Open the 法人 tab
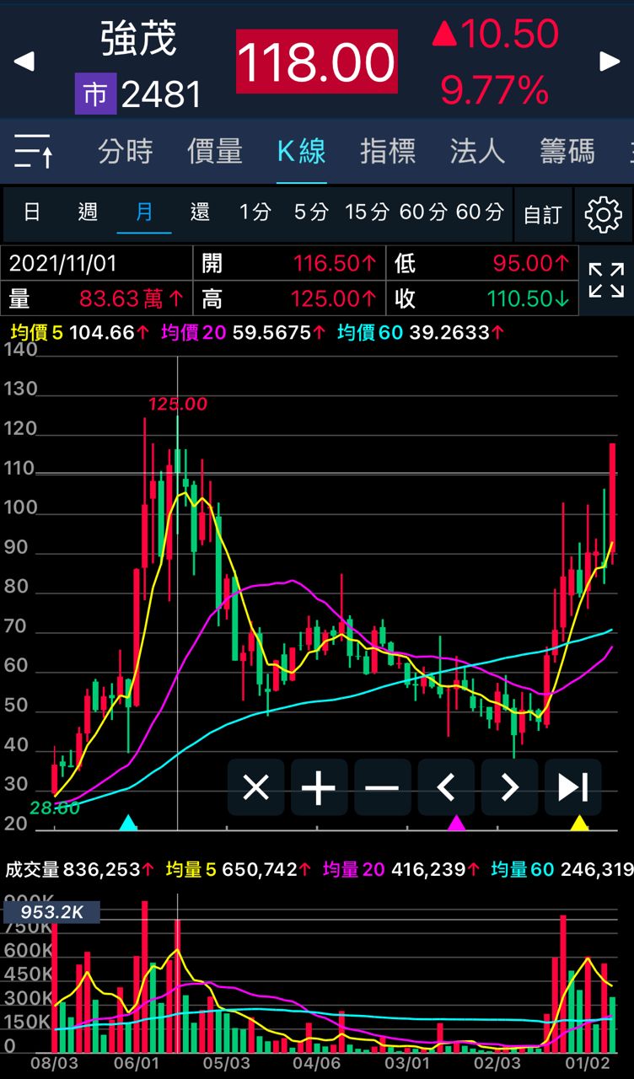 (477, 152)
